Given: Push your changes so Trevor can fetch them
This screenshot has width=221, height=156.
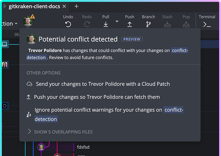Looking at the screenshot, I should [97, 97].
